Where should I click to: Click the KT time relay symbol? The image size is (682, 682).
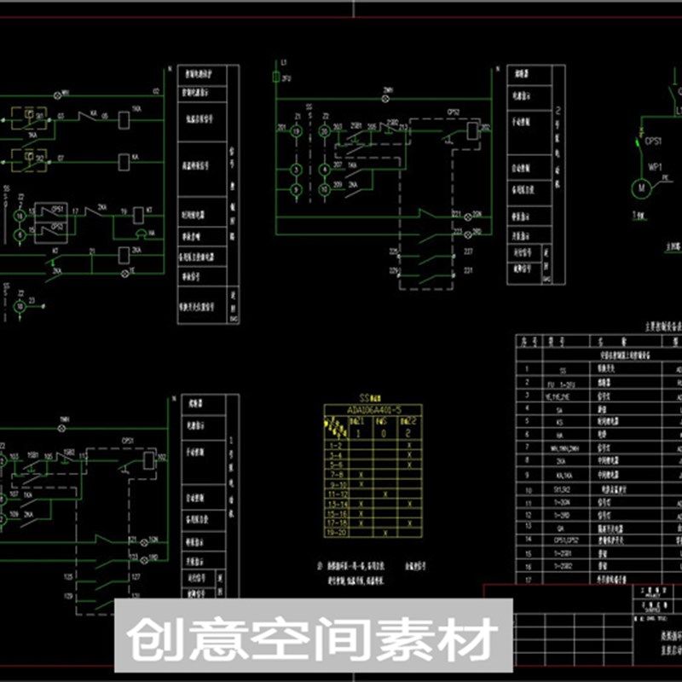pos(139,214)
